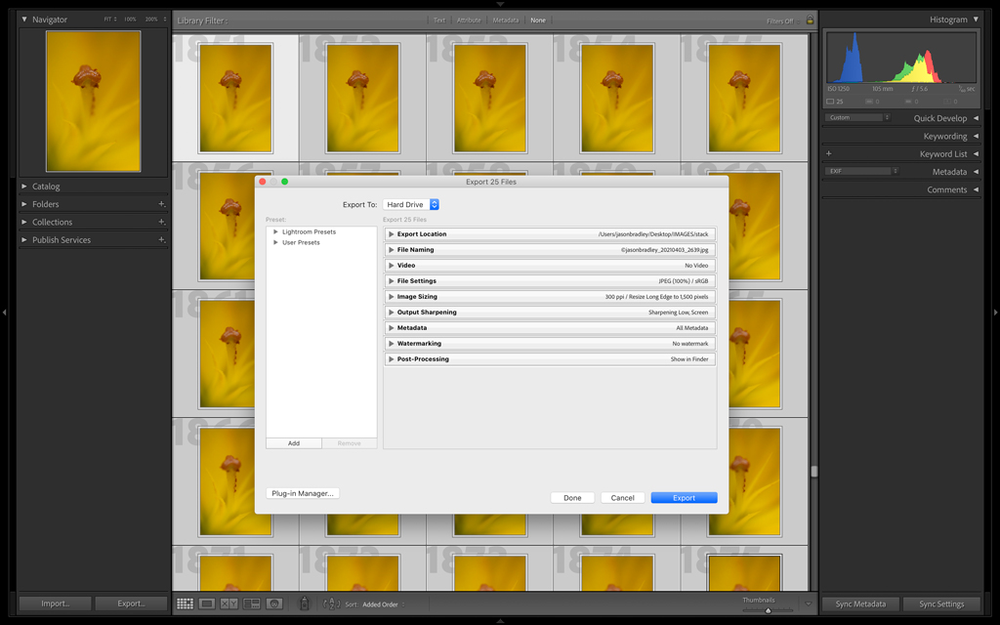1000x625 pixels.
Task: Switch to Loupe view icon
Action: 207,604
